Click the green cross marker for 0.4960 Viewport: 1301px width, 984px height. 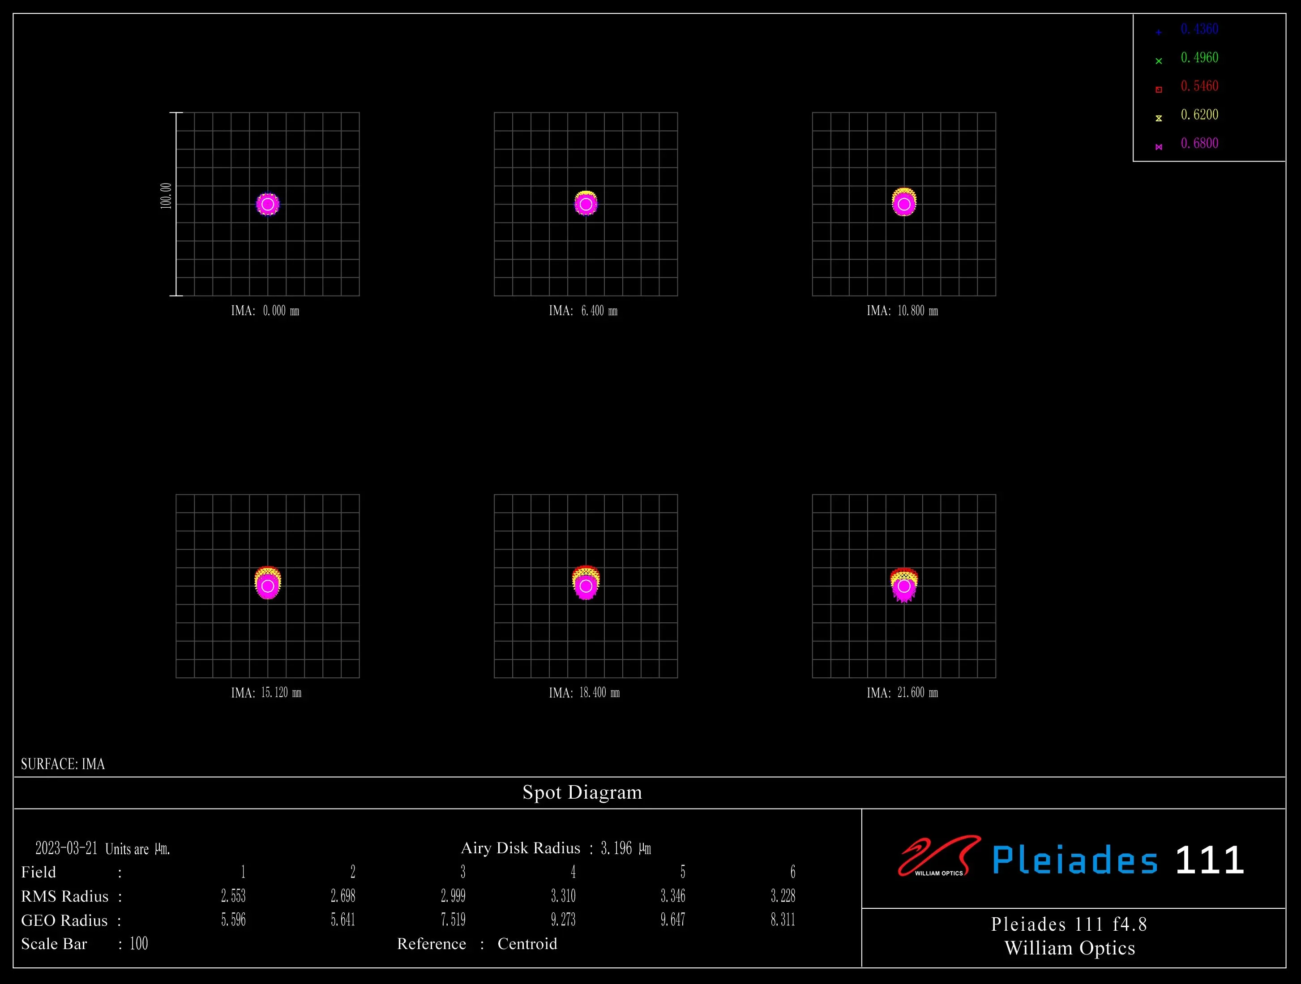[x=1158, y=60]
